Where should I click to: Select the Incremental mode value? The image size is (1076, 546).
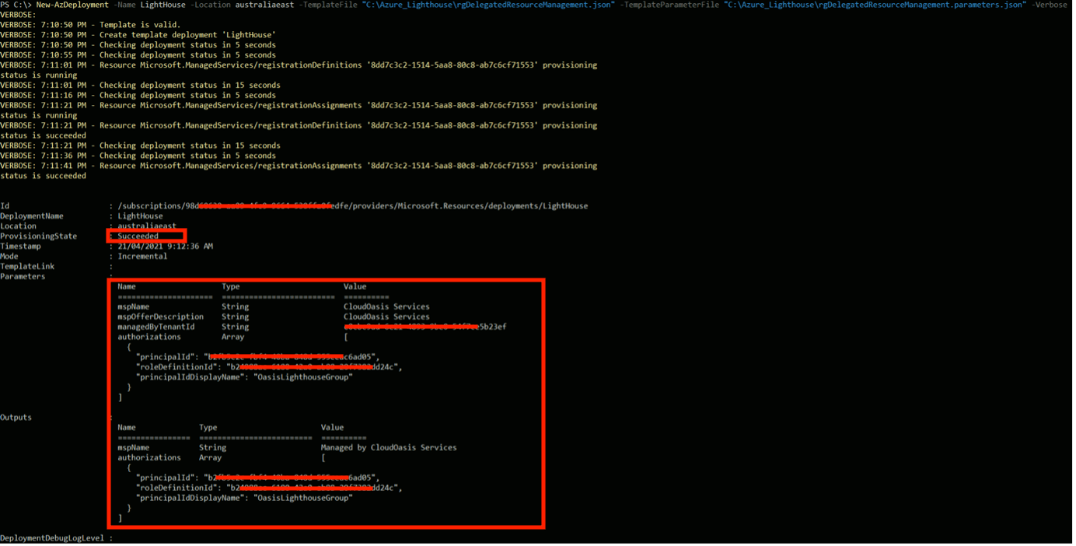[142, 257]
